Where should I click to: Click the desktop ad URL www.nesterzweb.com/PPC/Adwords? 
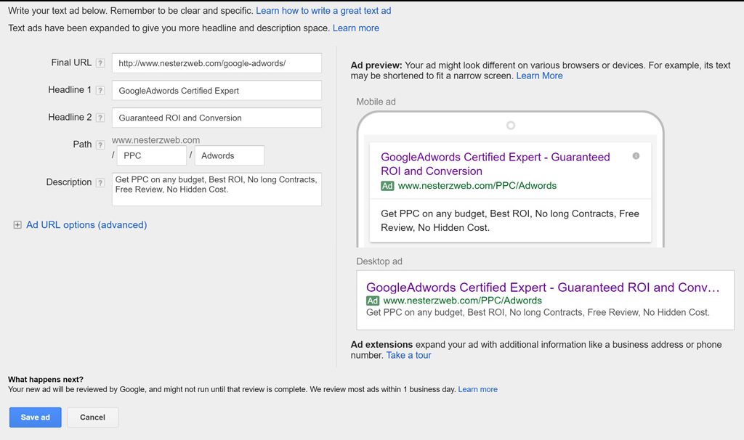(x=463, y=301)
